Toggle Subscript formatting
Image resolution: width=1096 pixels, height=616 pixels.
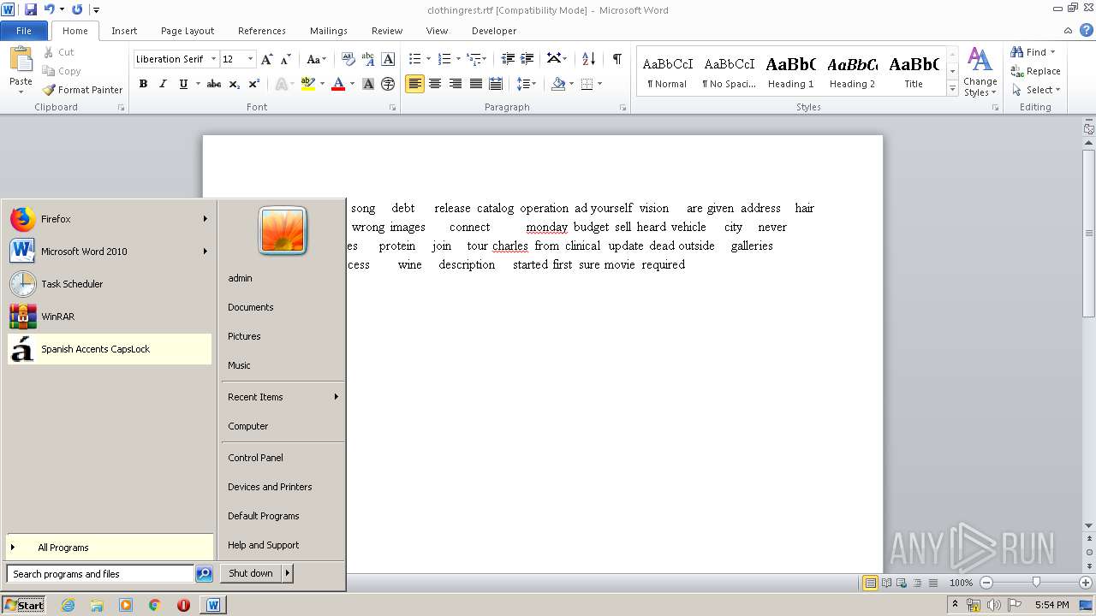[235, 84]
